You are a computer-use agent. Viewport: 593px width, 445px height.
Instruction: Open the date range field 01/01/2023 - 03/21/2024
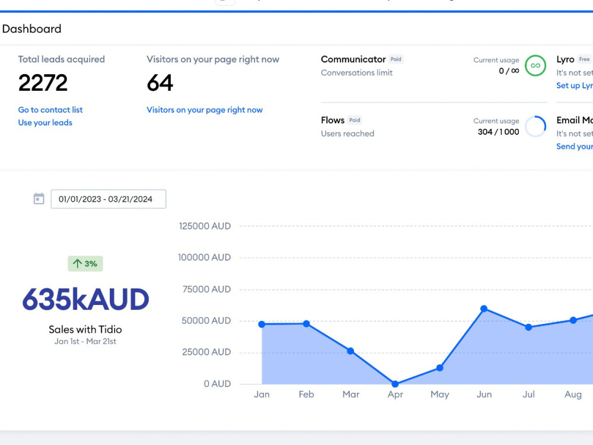point(109,199)
